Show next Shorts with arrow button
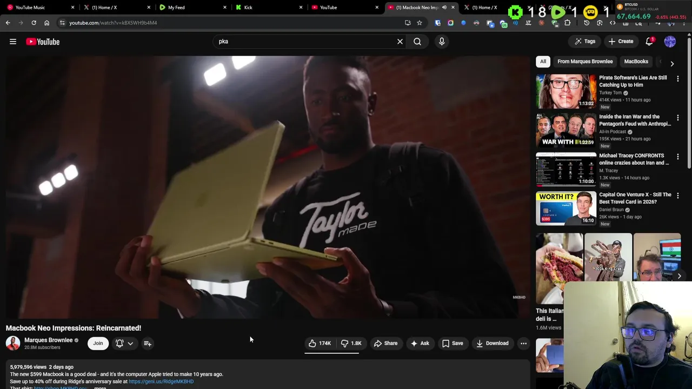This screenshot has height=389, width=692. click(x=679, y=276)
